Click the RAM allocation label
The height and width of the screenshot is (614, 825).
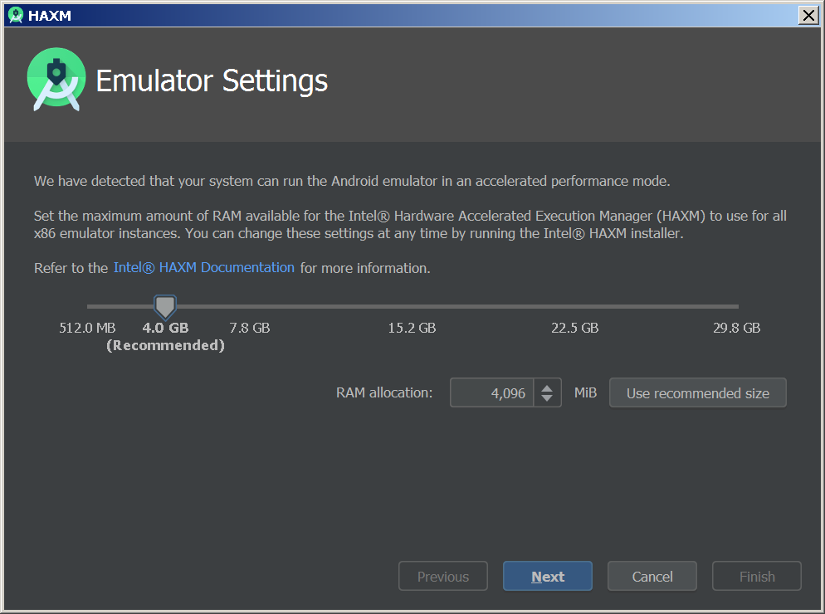click(x=384, y=392)
